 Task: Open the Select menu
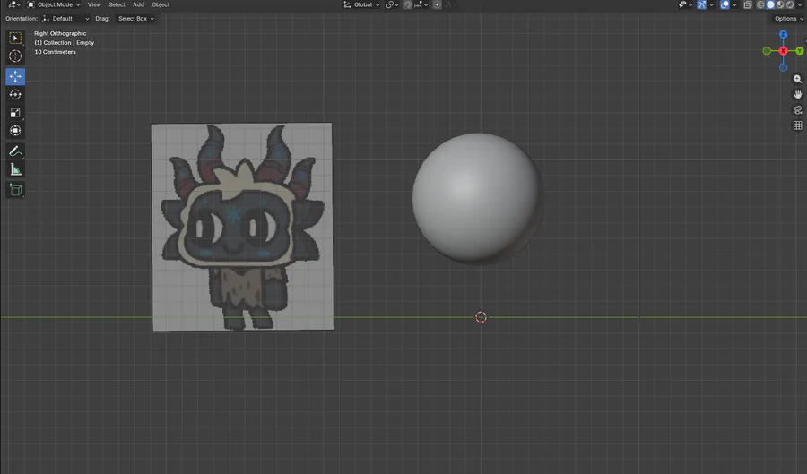click(117, 4)
